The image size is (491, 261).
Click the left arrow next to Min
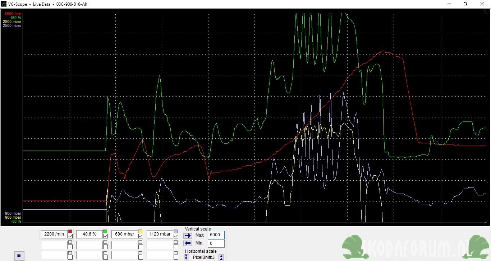[x=188, y=243]
